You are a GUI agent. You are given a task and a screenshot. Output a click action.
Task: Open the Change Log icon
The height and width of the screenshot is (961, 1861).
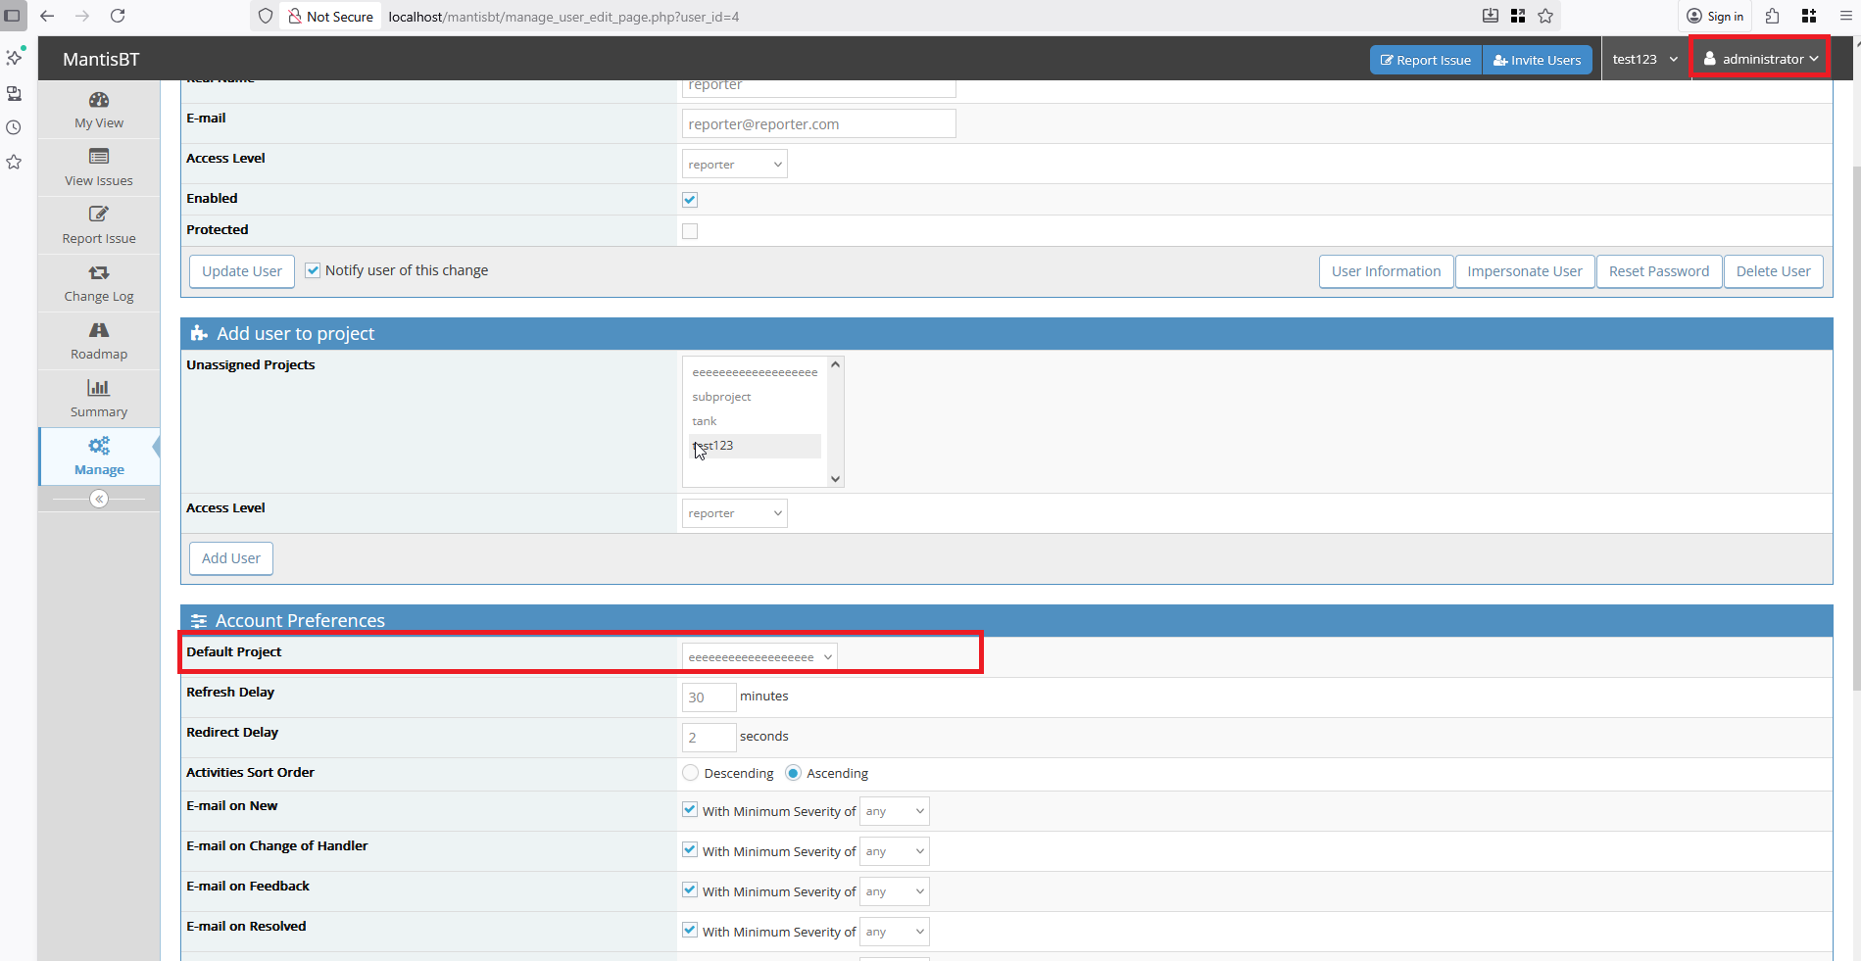pos(99,272)
